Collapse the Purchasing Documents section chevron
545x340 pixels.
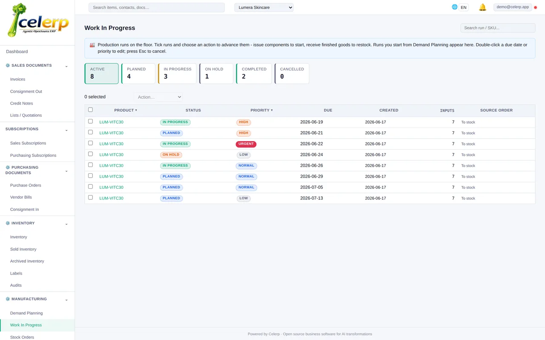coord(66,171)
